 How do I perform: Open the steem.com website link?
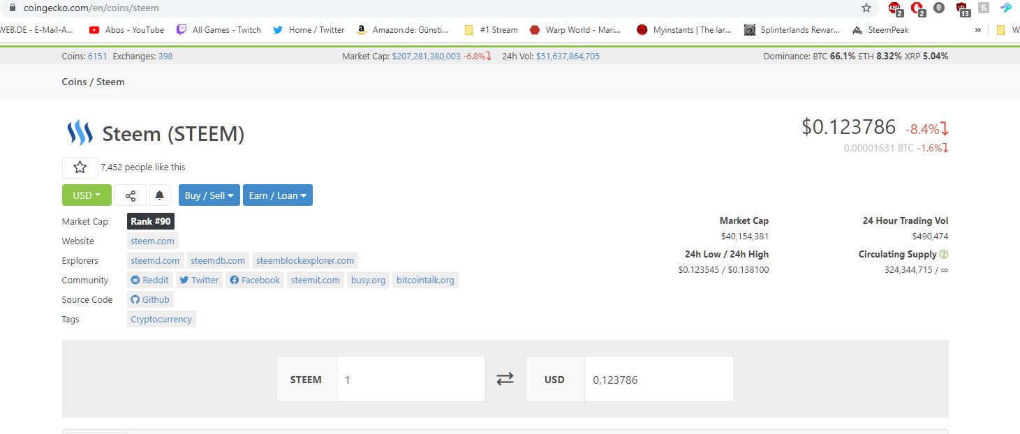point(152,241)
